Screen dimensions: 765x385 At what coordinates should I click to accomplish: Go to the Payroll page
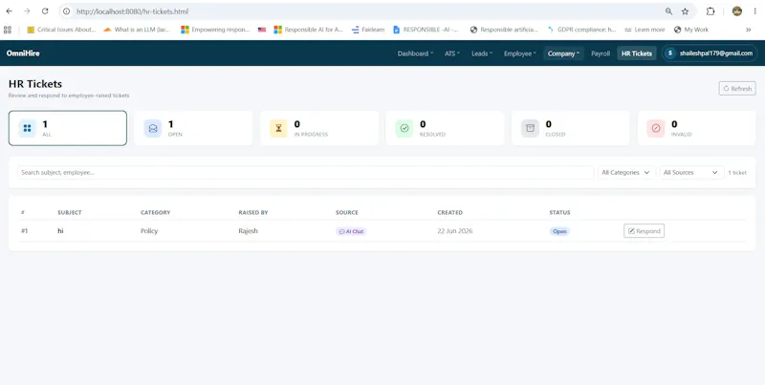click(601, 53)
